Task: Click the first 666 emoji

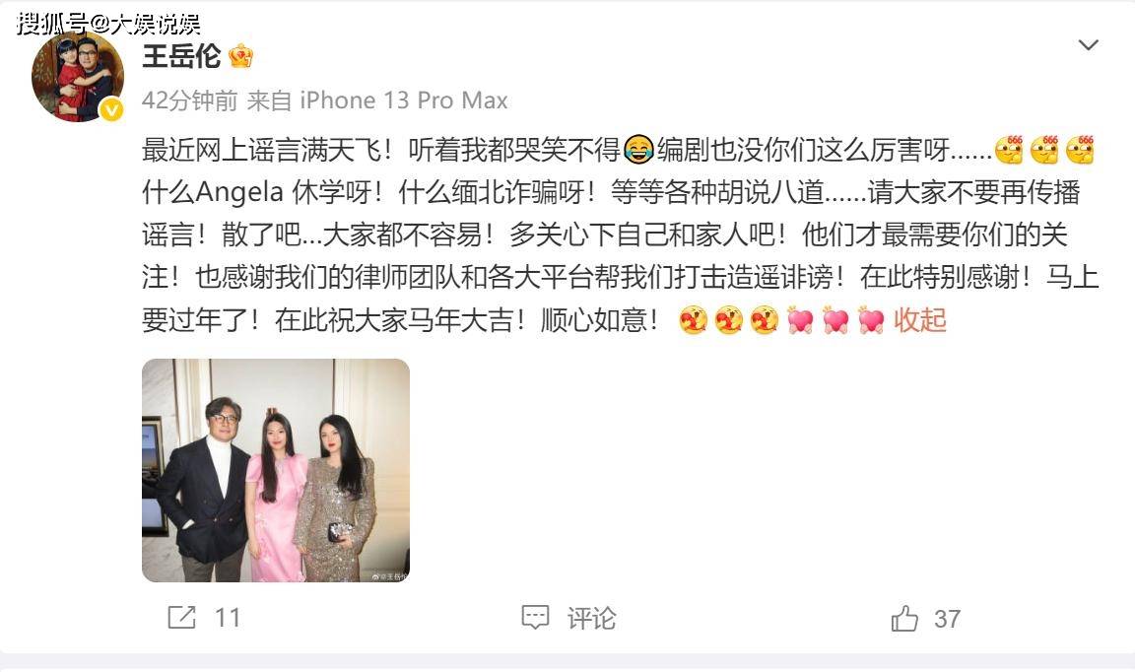Action: (1009, 149)
